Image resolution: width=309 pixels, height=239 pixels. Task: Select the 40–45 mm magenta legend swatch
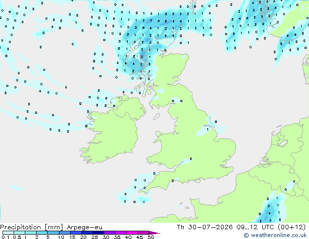coord(132,233)
